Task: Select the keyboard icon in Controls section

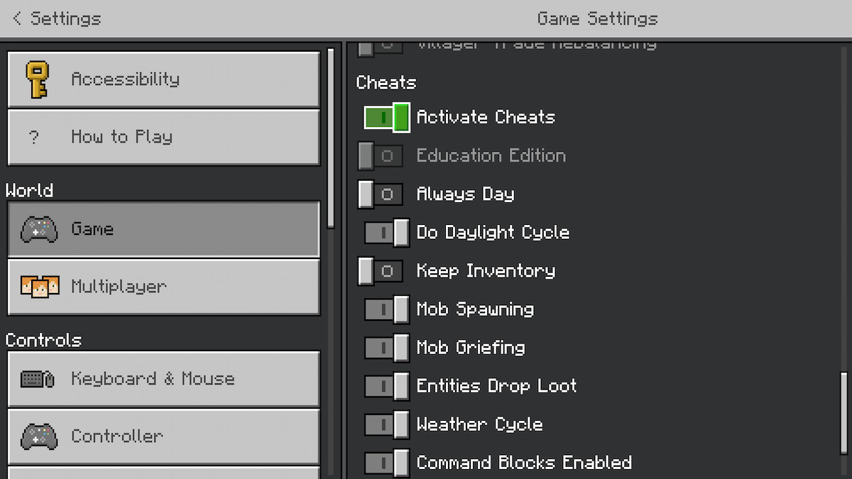Action: 31,379
